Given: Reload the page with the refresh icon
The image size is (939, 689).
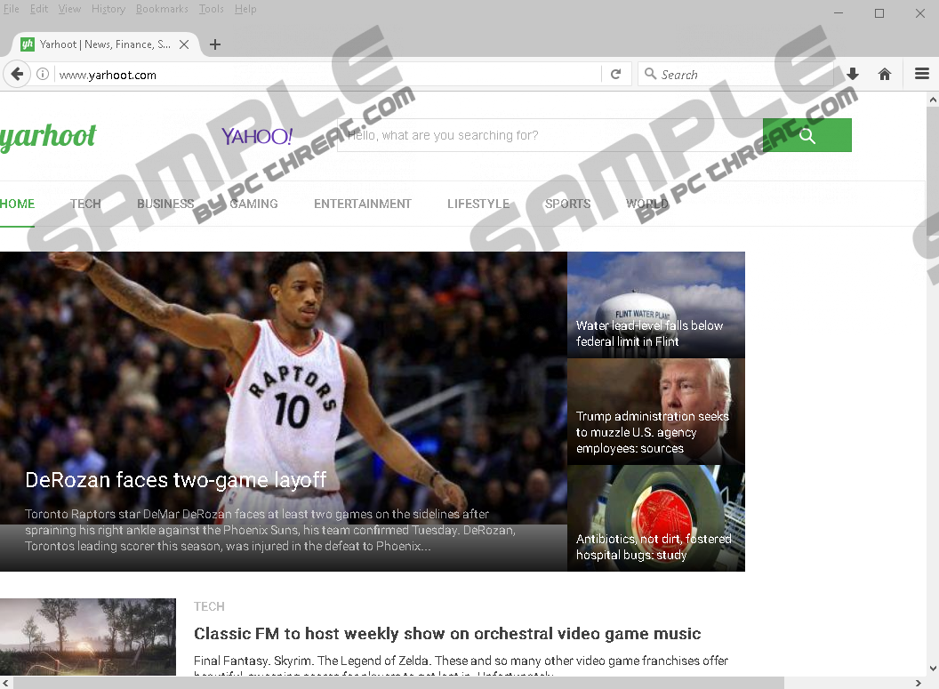Looking at the screenshot, I should (615, 75).
